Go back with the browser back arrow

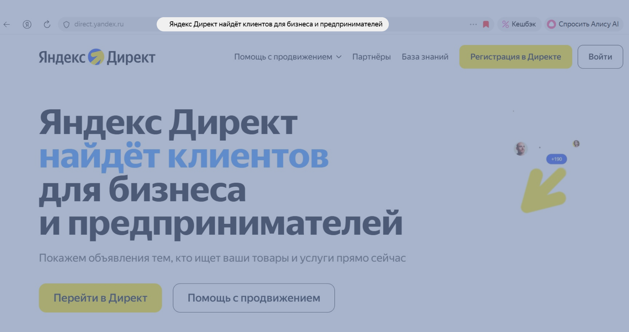coord(7,24)
